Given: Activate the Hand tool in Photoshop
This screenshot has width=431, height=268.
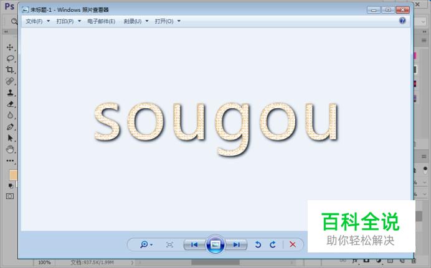Looking at the screenshot, I should click(x=10, y=149).
